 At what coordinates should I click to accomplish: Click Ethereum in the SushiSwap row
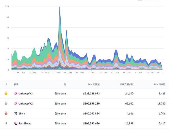pos(60,124)
